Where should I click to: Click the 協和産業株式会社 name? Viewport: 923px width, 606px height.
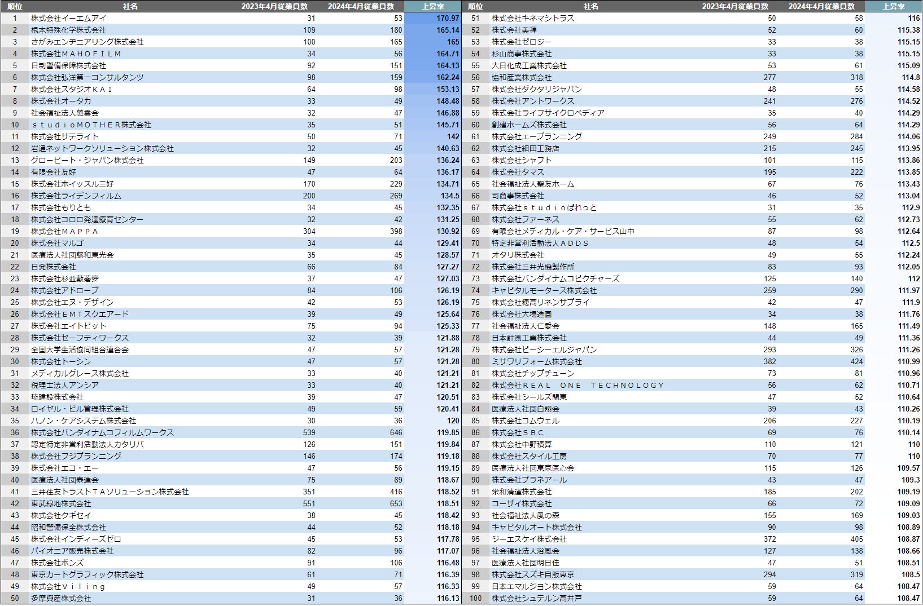522,77
